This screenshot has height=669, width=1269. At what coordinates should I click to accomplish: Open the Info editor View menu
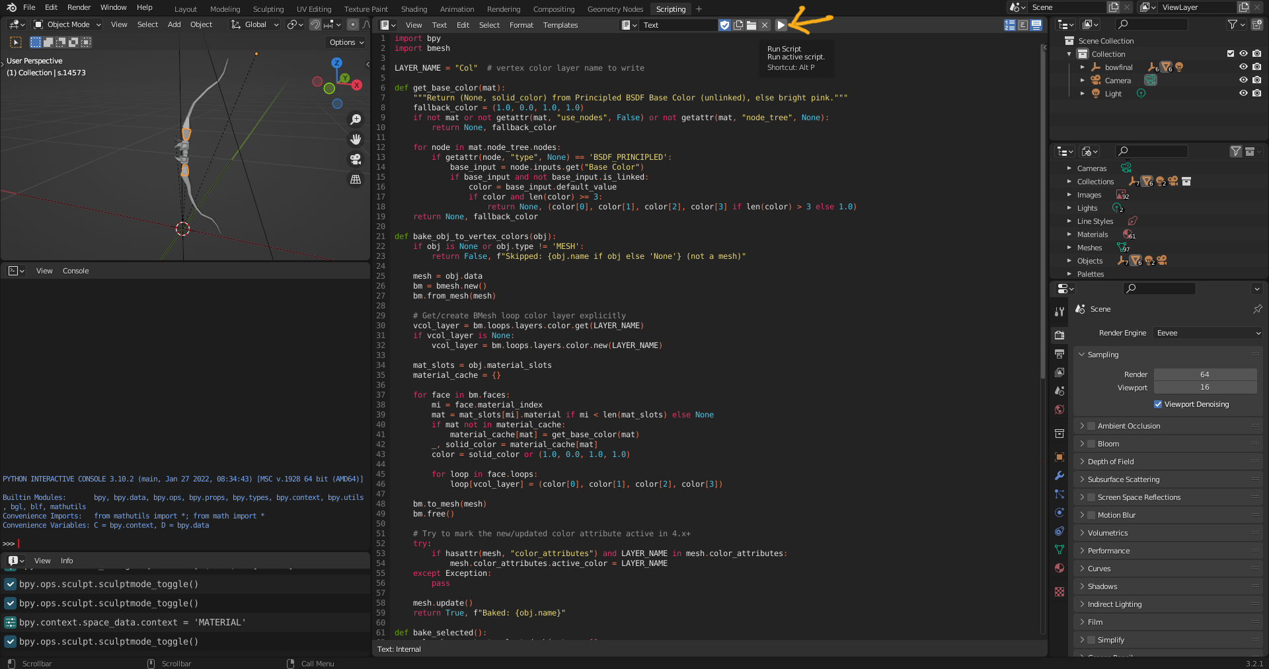(42, 561)
